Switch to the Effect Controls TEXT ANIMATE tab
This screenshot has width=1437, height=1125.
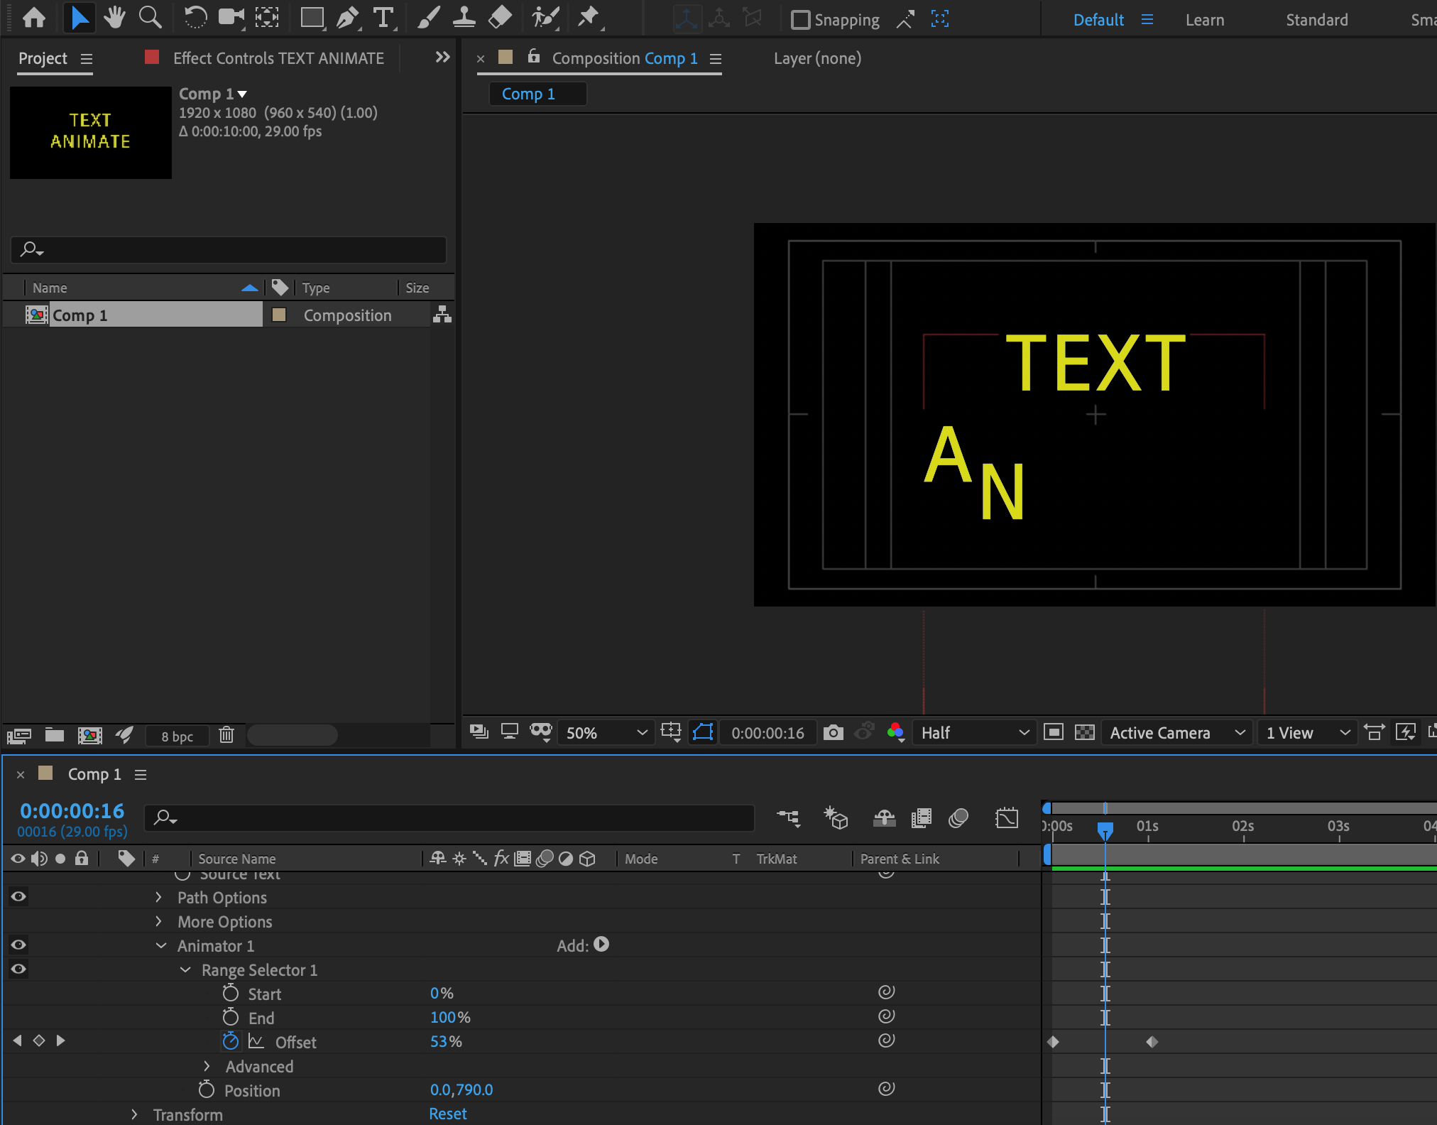point(278,58)
